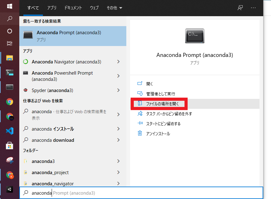Screen dimensions: 271x199
Task: Open Unity icon in the taskbar
Action: (10, 189)
